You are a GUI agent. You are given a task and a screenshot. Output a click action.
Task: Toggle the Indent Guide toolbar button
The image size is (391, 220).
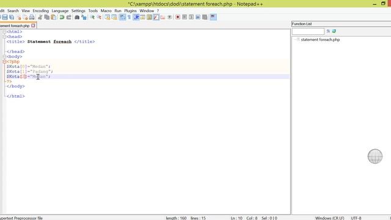[136, 17]
